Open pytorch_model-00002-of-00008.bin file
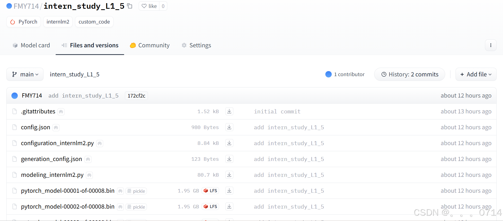The width and height of the screenshot is (503, 221). click(x=68, y=207)
